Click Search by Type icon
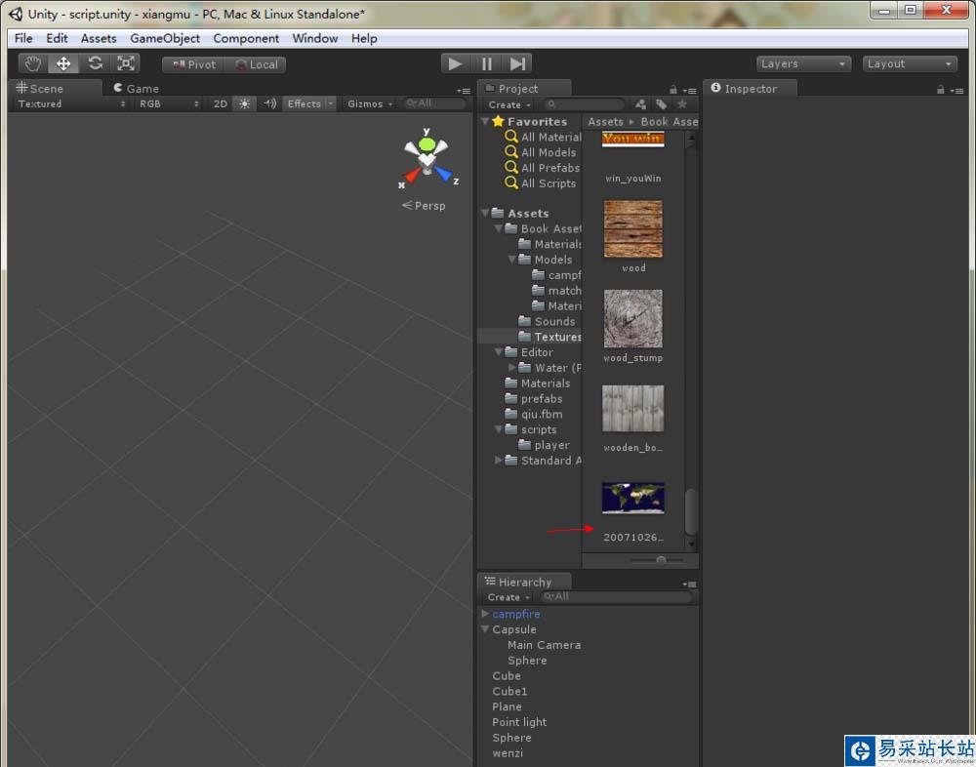 pyautogui.click(x=640, y=104)
